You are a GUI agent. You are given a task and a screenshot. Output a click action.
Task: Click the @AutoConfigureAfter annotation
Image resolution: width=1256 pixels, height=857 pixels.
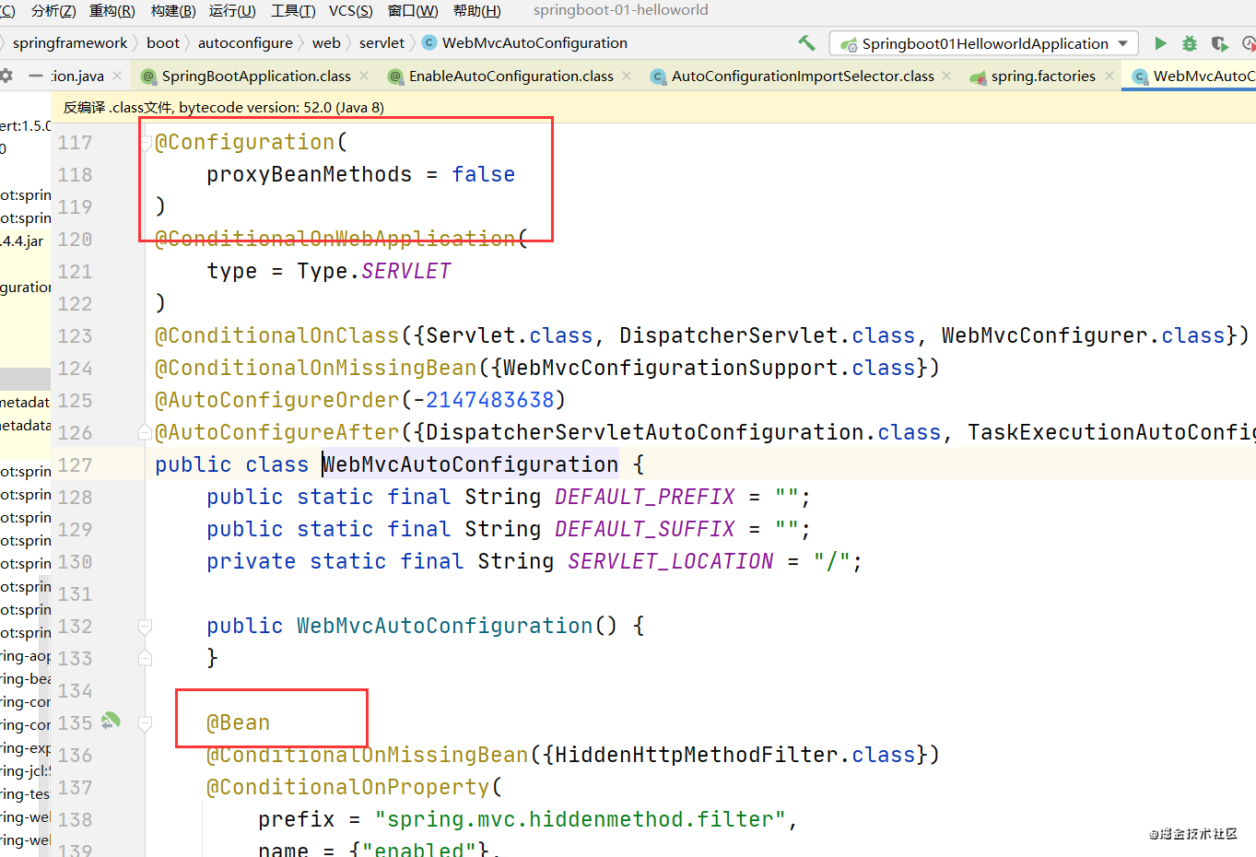point(276,433)
